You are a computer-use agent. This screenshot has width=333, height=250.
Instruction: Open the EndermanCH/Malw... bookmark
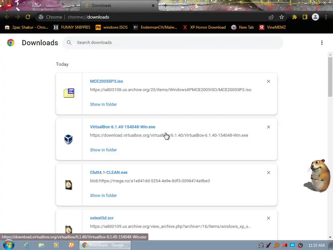click(155, 27)
